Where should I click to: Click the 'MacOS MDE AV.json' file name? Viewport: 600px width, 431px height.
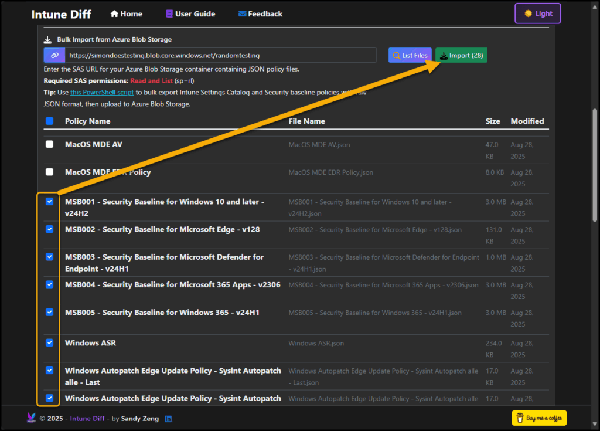[319, 145]
